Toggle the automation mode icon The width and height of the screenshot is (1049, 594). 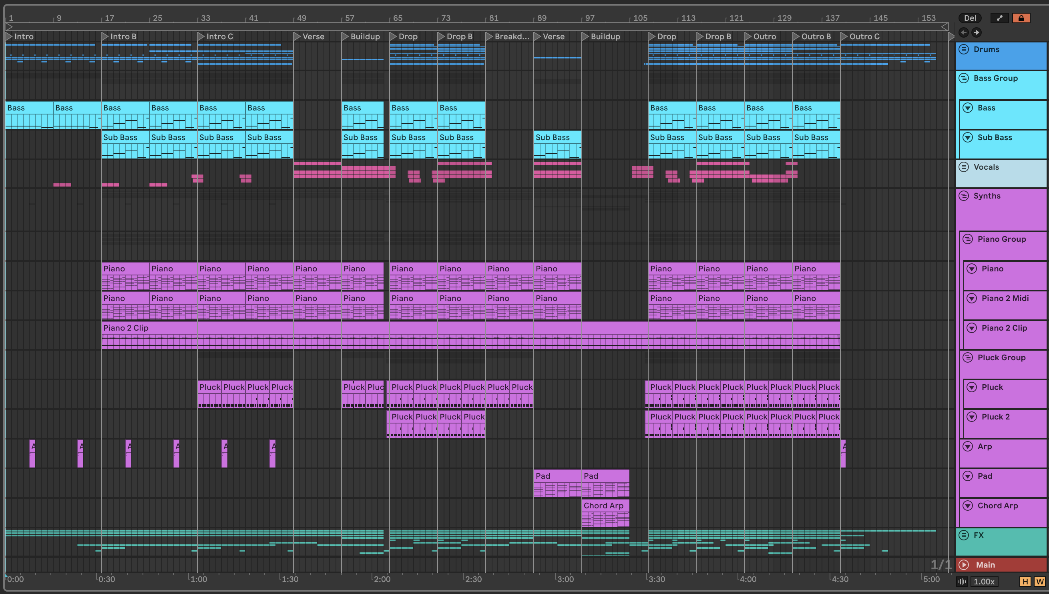click(999, 18)
